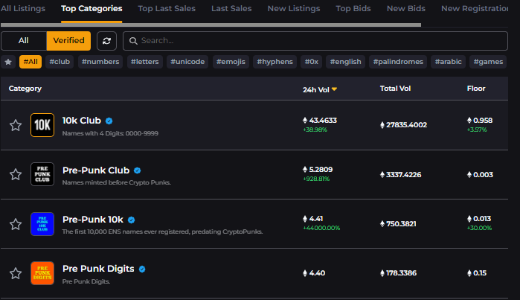Screen dimensions: 520x300
Task: Filter by #letters tag
Action: [x=144, y=62]
